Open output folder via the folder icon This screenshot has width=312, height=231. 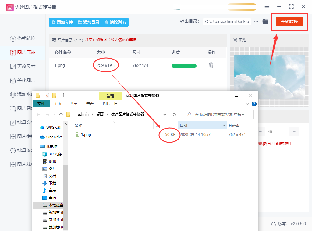tap(265, 22)
